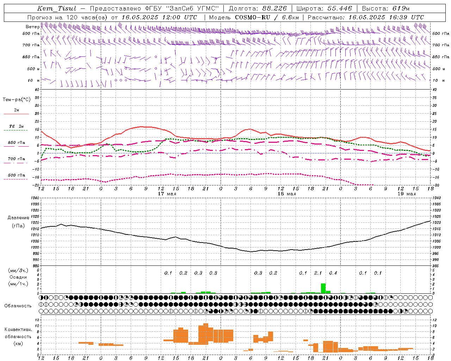Image resolution: width=451 pixels, height=361 pixels.
Task: Click the station name Kem_Tisul in header
Action: [56, 8]
